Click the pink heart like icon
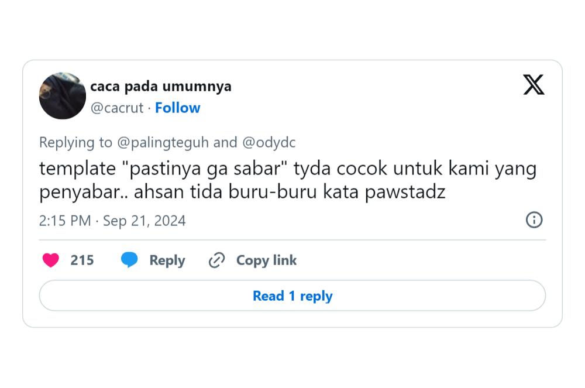 pyautogui.click(x=51, y=260)
